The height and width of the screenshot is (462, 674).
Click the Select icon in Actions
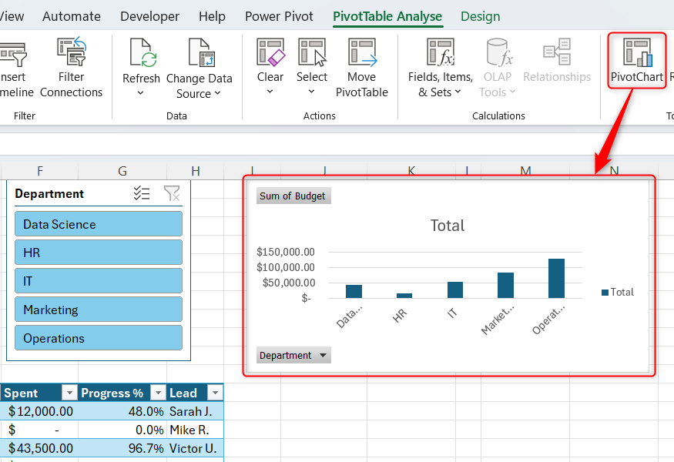312,52
